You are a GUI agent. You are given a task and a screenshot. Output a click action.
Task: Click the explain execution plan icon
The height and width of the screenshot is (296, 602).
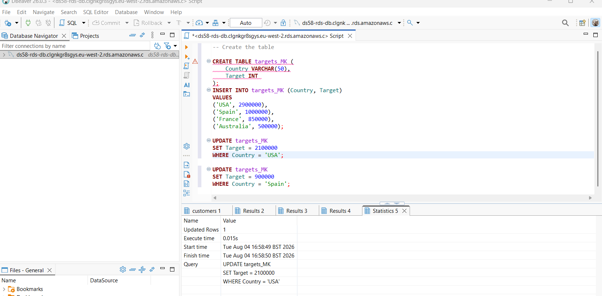tap(186, 75)
